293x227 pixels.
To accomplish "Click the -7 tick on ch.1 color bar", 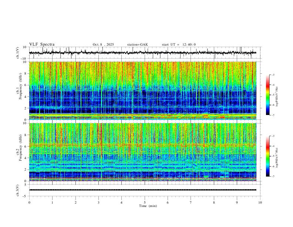I will [x=273, y=115].
